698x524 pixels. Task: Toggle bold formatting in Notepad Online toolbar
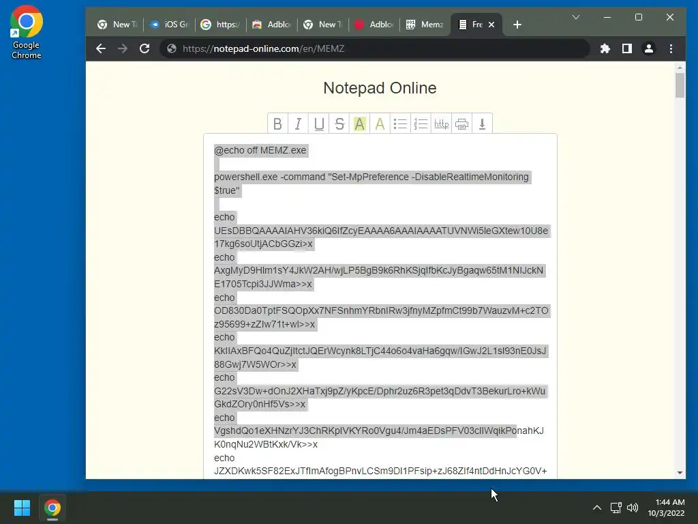click(277, 123)
